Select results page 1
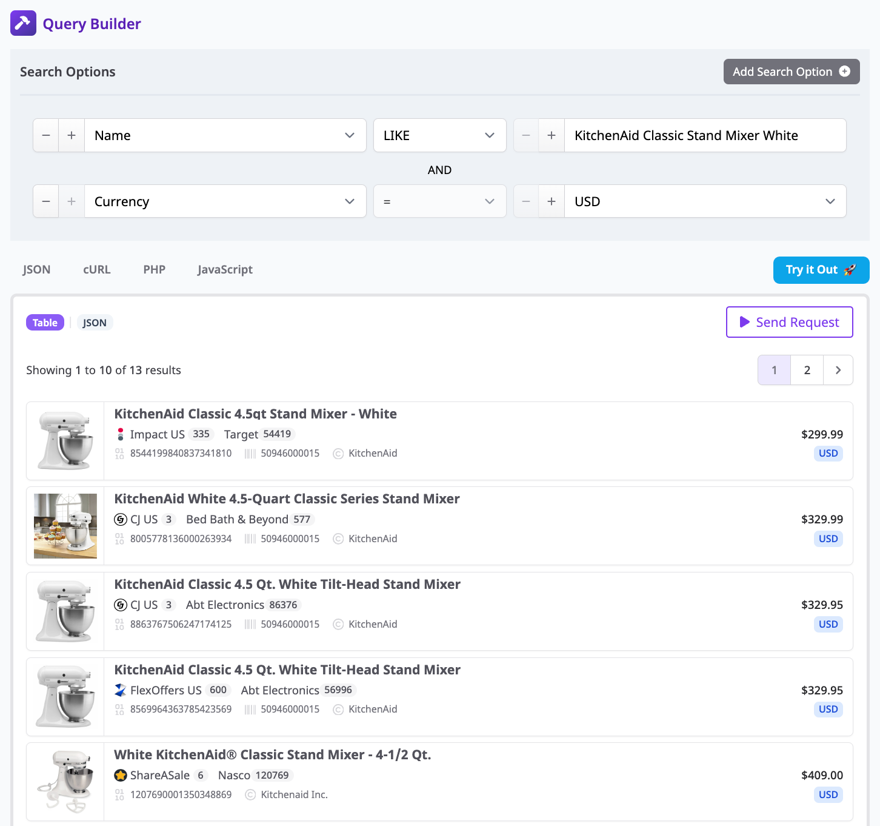 click(x=775, y=370)
